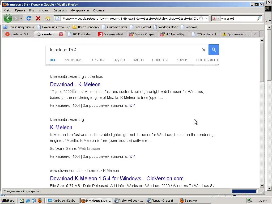Open the Справка menu

[99, 10]
